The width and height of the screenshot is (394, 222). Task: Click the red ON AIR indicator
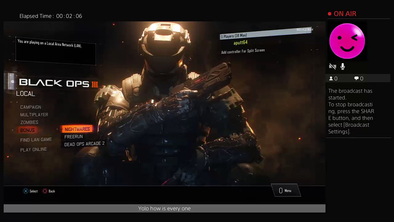pos(342,14)
